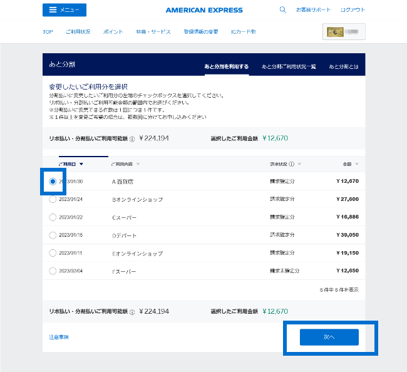
Task: Select the 2023/01/24 Bオンラインショップ radio button
Action: point(53,200)
